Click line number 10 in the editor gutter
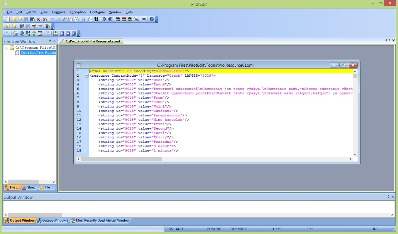The width and height of the screenshot is (398, 234). click(79, 111)
